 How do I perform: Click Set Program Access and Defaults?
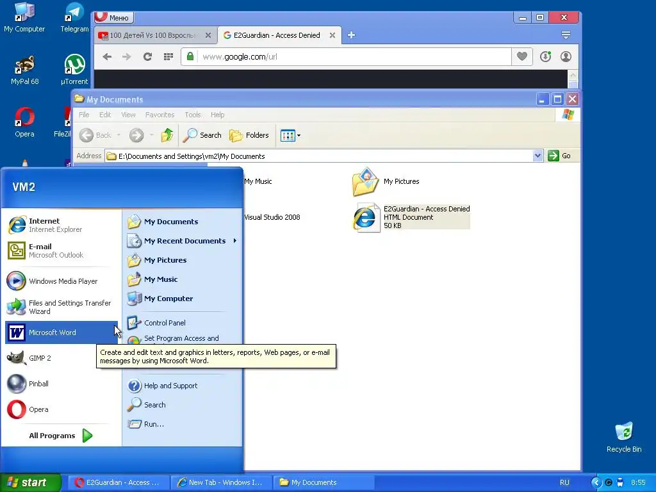[182, 339]
